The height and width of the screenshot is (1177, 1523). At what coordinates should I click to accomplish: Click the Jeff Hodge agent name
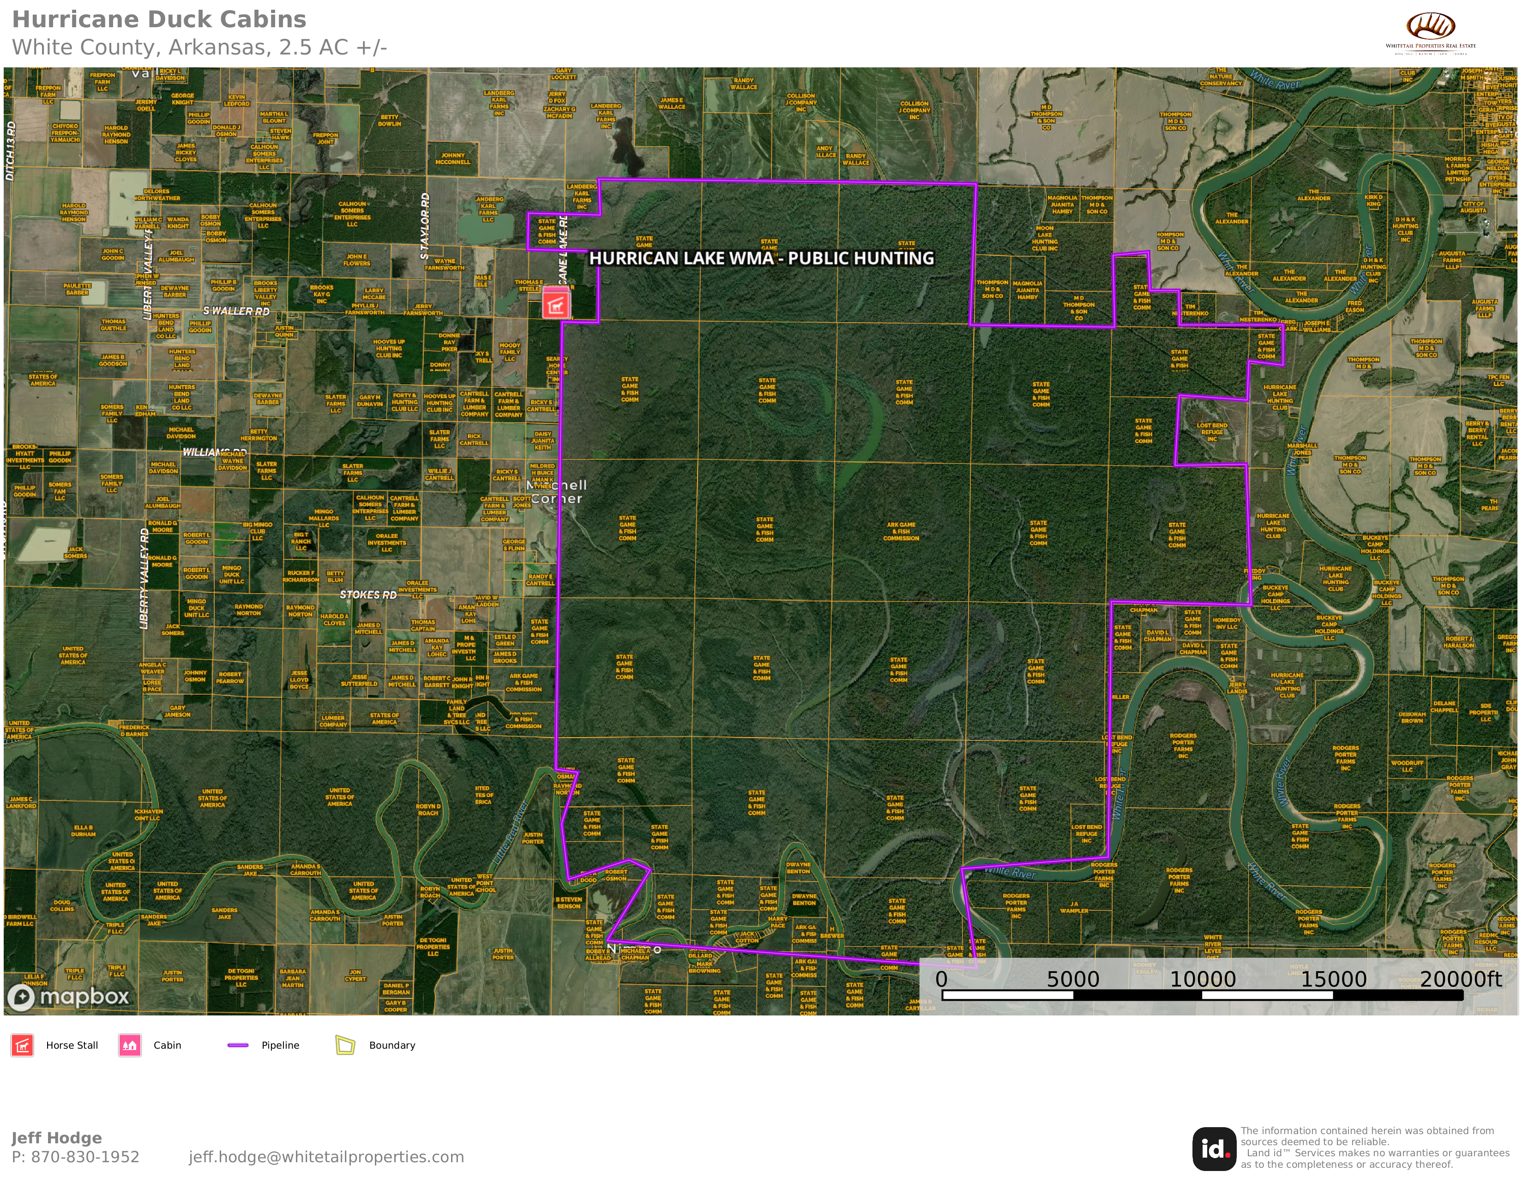56,1138
